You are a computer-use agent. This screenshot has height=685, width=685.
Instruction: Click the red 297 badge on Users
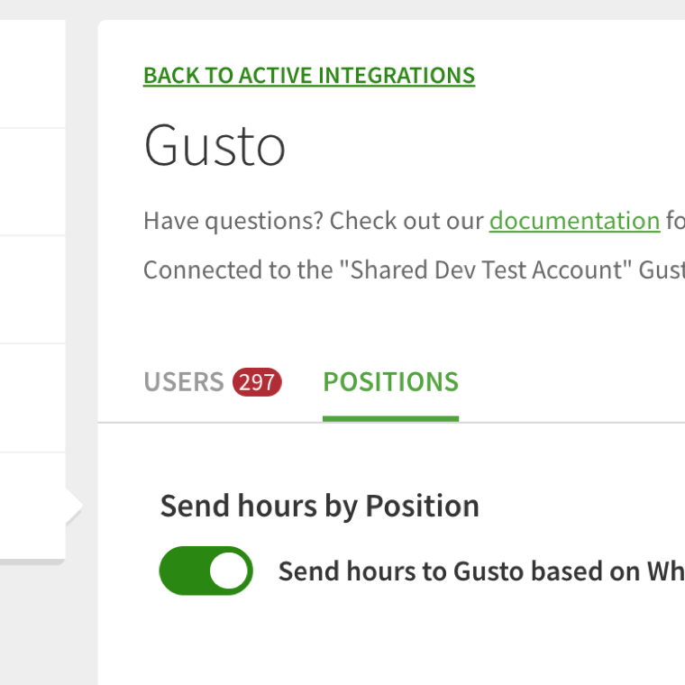tap(257, 383)
